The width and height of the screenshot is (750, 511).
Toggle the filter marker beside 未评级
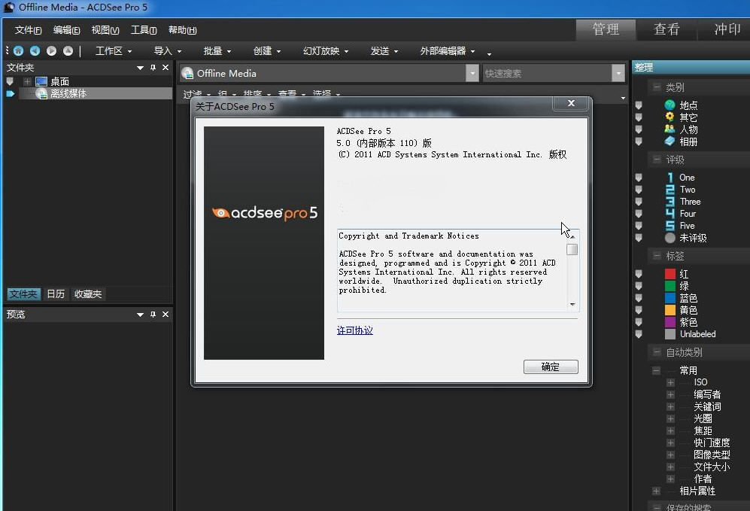click(x=639, y=238)
